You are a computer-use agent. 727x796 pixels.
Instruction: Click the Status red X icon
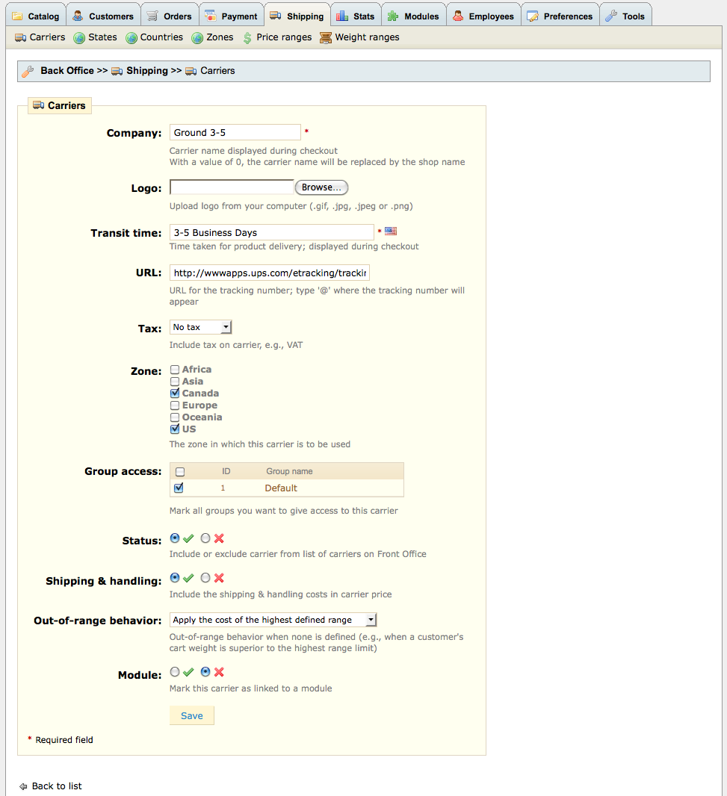pyautogui.click(x=219, y=538)
